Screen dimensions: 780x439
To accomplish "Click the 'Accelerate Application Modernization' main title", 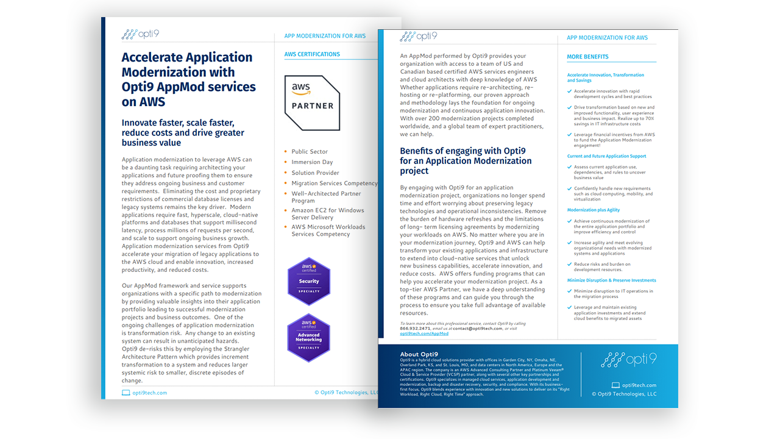I will coord(188,79).
